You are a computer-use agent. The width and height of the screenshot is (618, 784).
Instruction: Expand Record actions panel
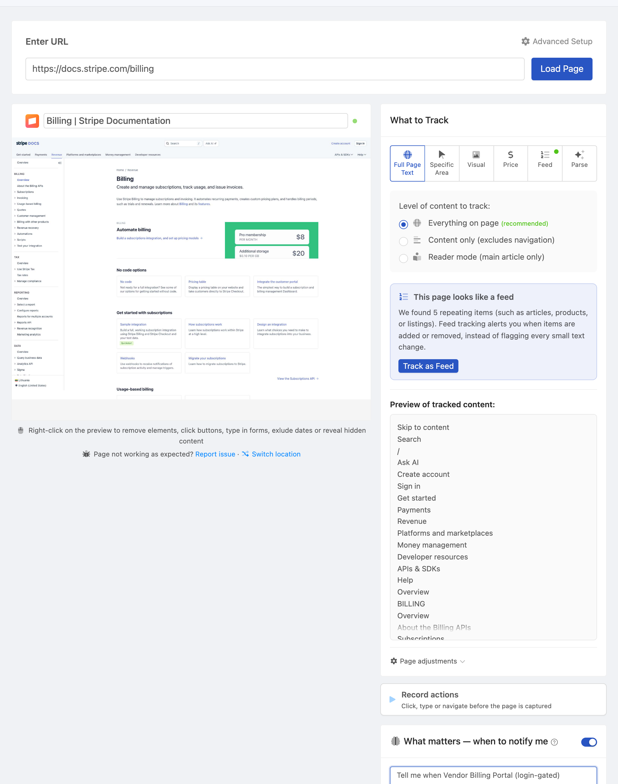(x=493, y=699)
